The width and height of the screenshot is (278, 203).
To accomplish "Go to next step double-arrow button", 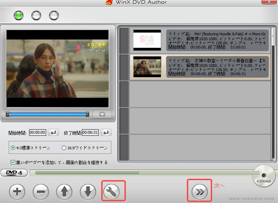I will pyautogui.click(x=199, y=192).
